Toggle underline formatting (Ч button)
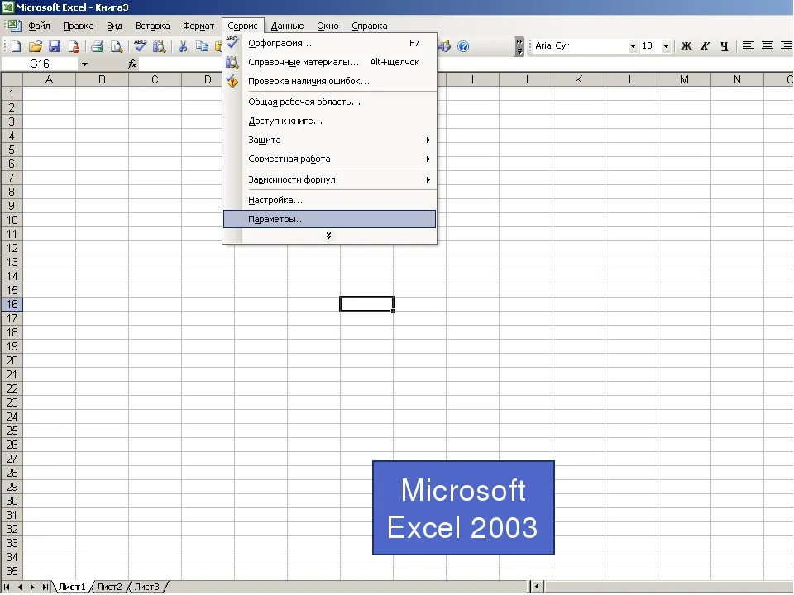The image size is (794, 595). click(725, 46)
